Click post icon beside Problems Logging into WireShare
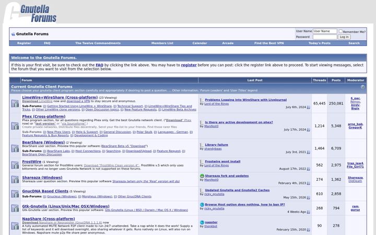Viewport: 376px width, 235px height. tap(202, 100)
